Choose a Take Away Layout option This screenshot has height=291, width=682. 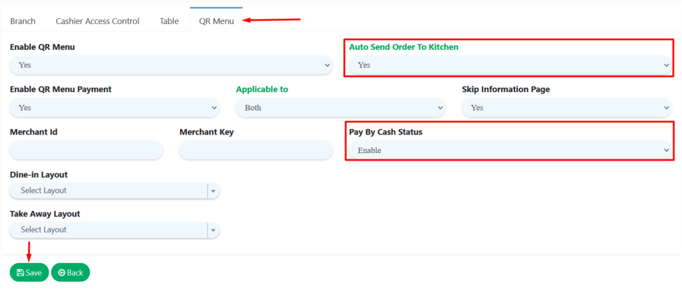[109, 230]
